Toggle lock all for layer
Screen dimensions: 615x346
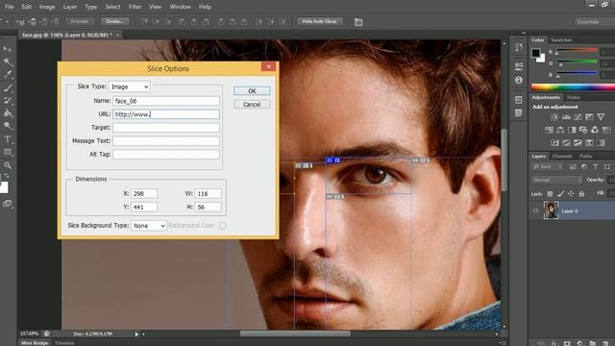(581, 194)
